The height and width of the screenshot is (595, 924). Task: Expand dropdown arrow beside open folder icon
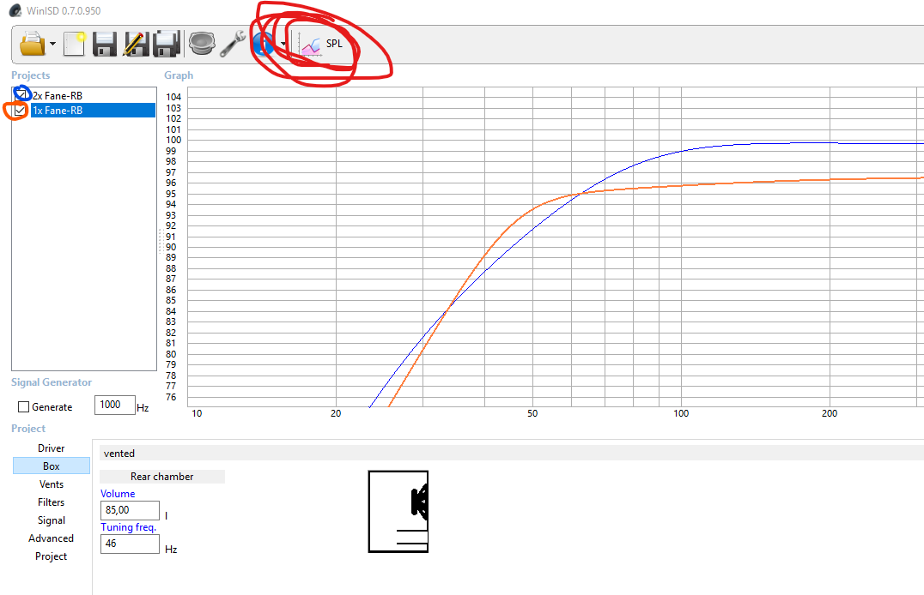[53, 45]
